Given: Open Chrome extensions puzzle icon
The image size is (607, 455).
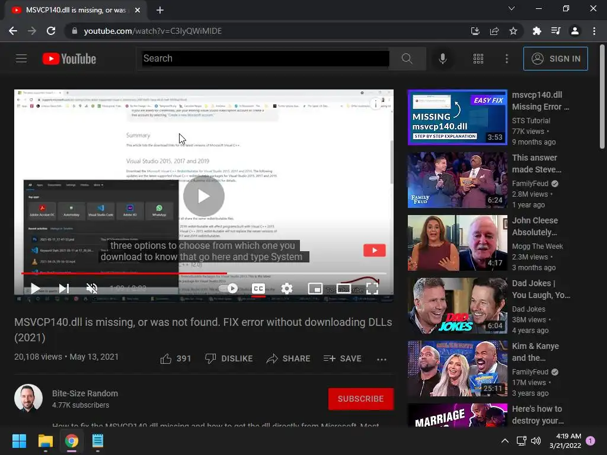Looking at the screenshot, I should [536, 31].
